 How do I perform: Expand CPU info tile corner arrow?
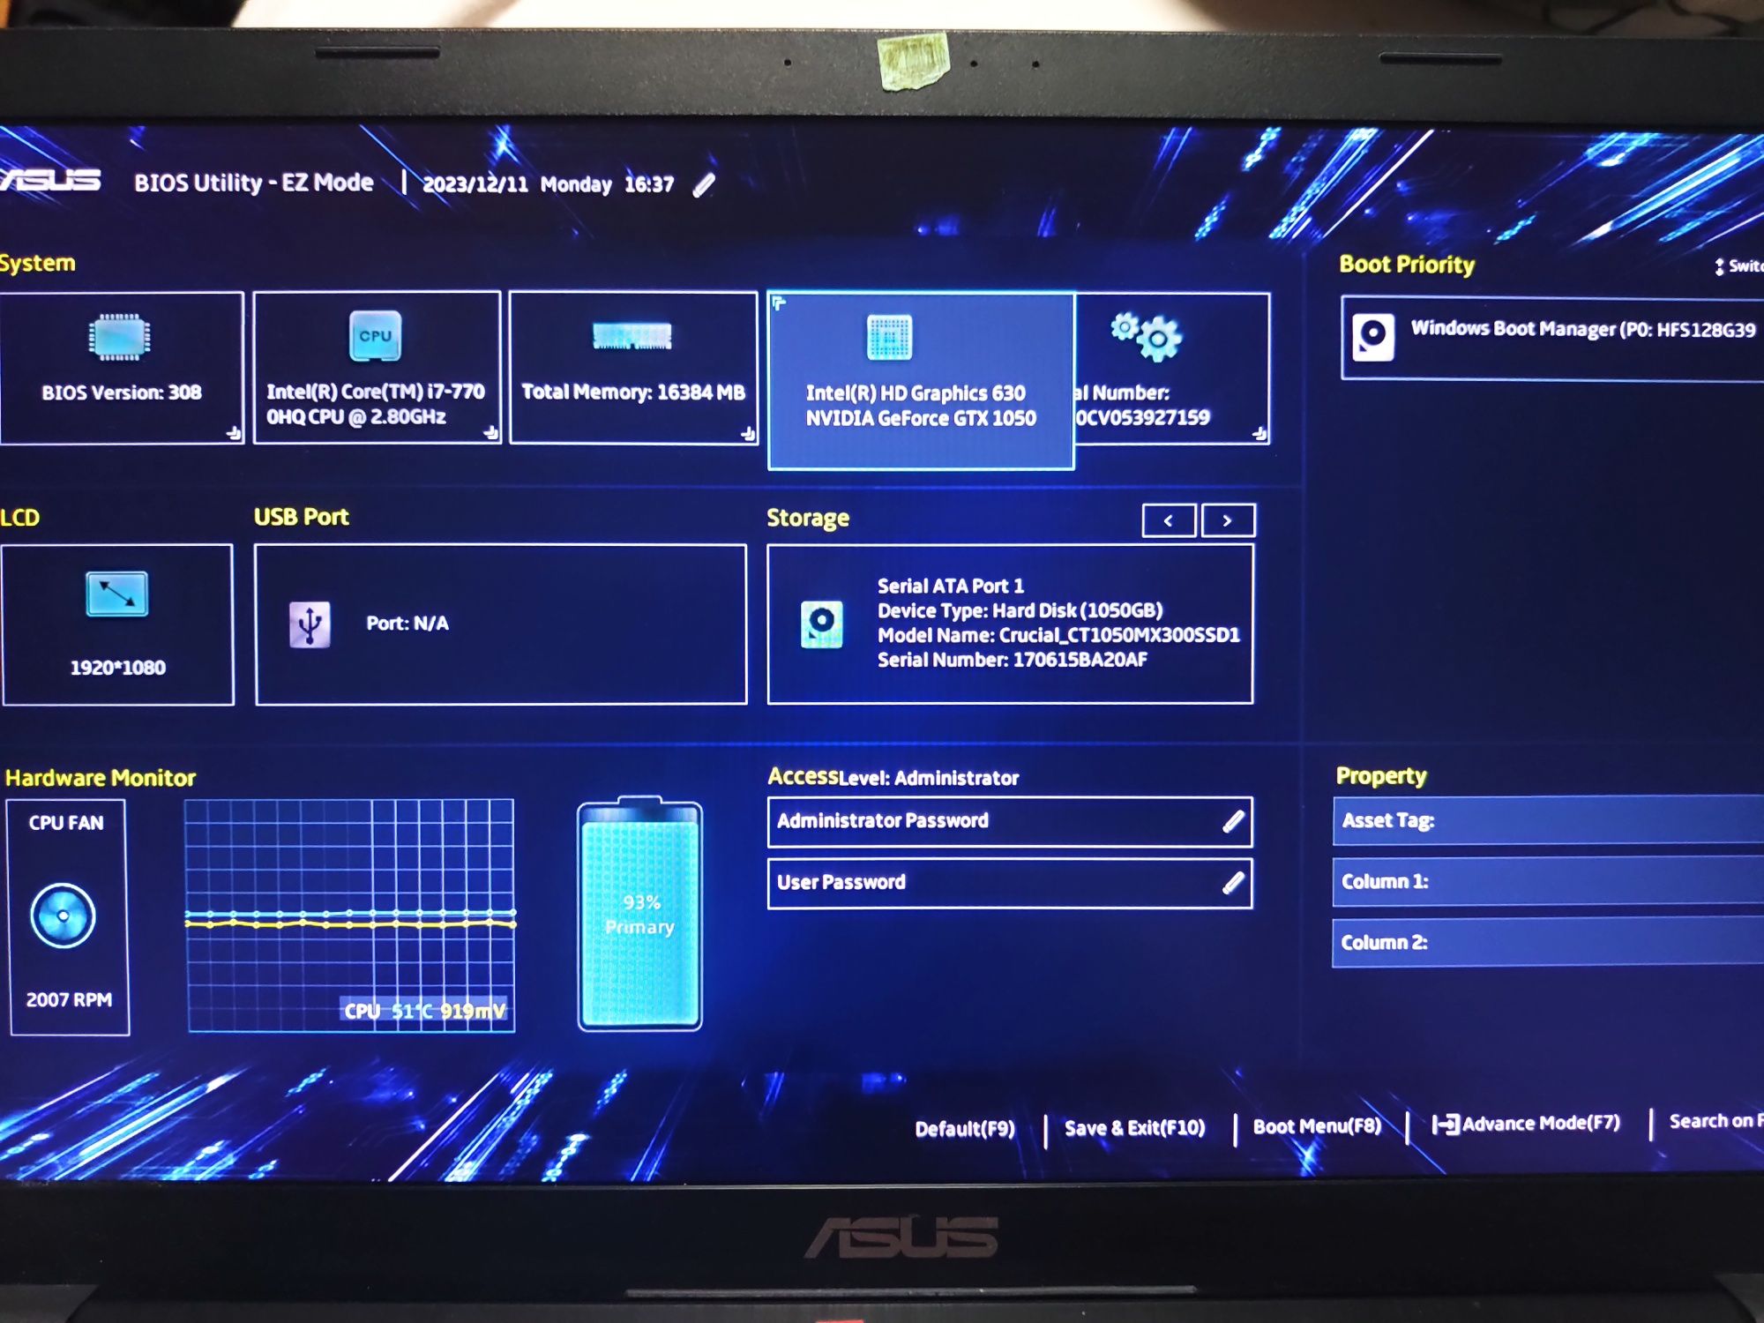(x=491, y=433)
